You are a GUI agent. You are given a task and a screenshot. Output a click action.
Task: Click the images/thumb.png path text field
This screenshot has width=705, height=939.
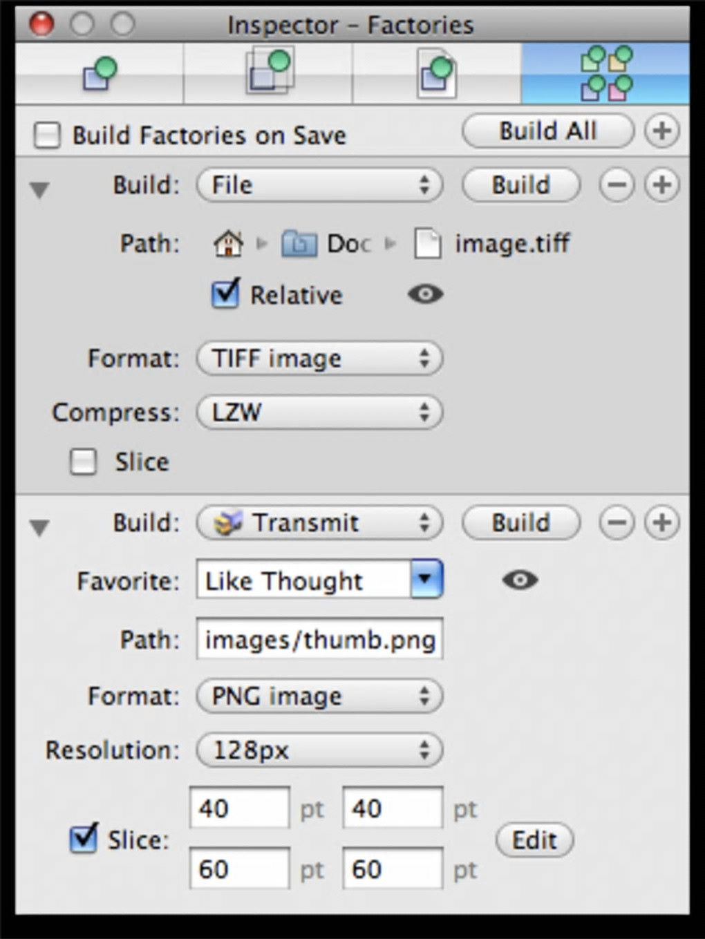coord(319,640)
